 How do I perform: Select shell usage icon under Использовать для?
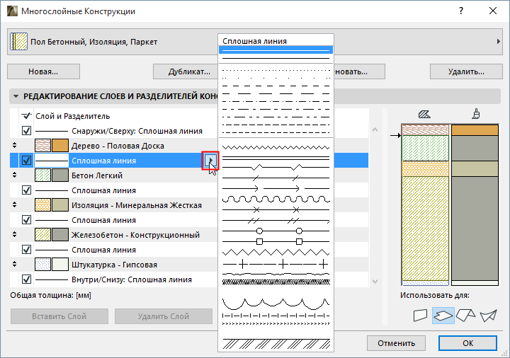coord(489,315)
